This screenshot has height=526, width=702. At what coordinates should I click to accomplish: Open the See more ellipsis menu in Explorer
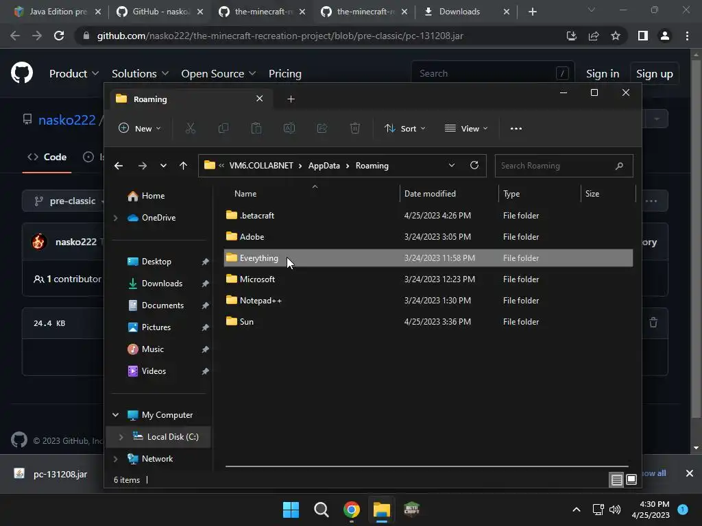(516, 128)
